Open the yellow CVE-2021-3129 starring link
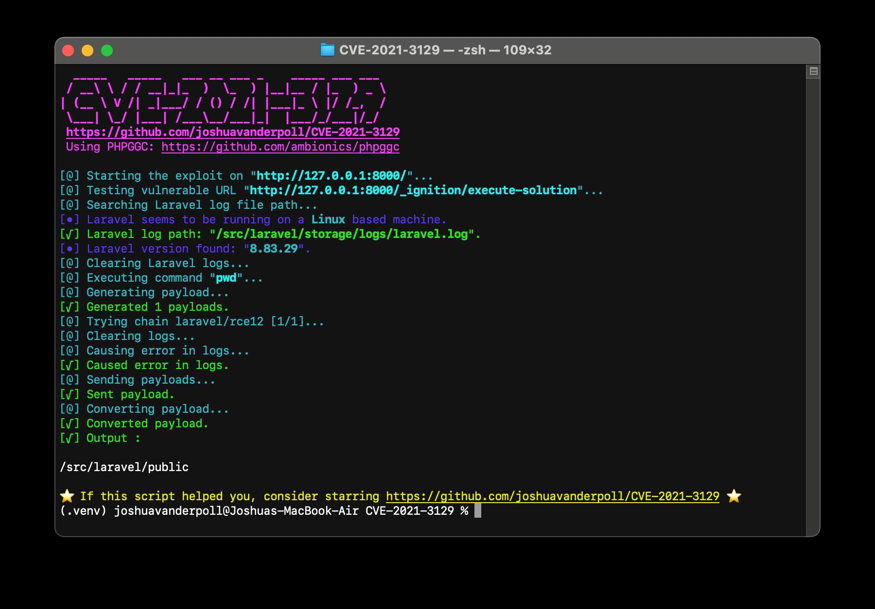Viewport: 875px width, 609px height. (x=553, y=496)
